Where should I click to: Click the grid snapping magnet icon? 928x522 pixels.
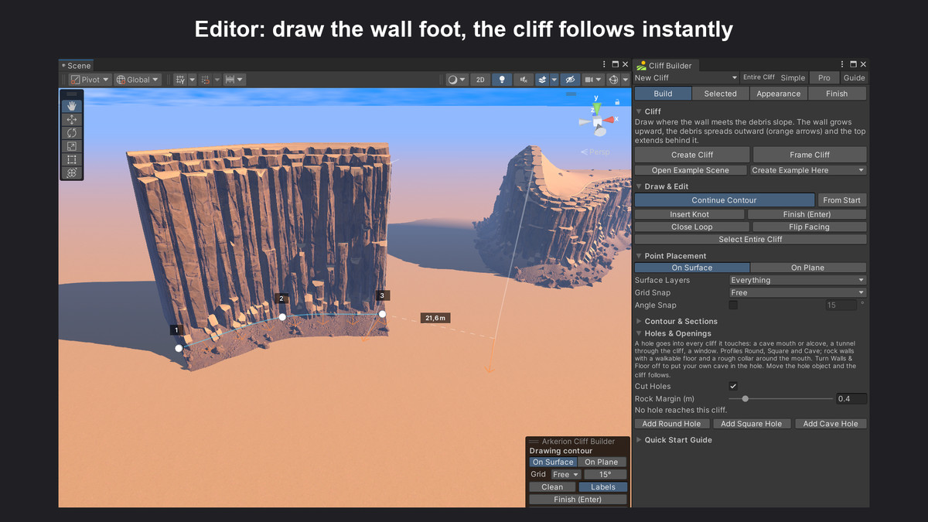click(205, 80)
